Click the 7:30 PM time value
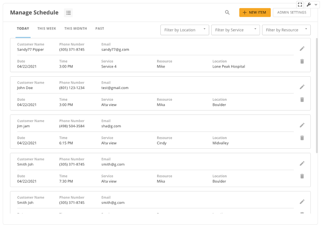 [66, 181]
